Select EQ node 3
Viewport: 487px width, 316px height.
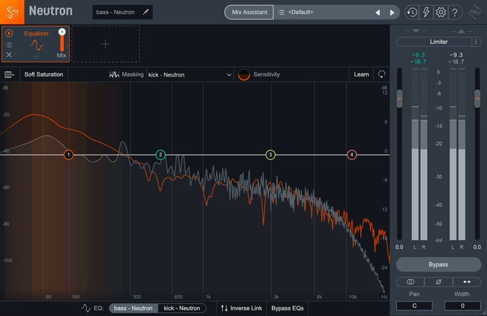[271, 155]
